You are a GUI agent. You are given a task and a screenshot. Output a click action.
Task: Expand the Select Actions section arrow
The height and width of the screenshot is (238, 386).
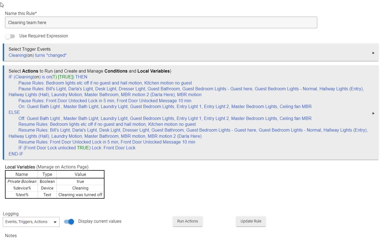(373, 113)
